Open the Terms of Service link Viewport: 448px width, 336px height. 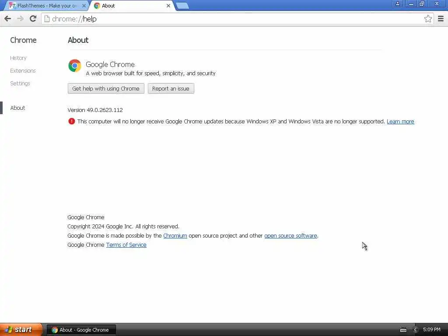click(126, 245)
